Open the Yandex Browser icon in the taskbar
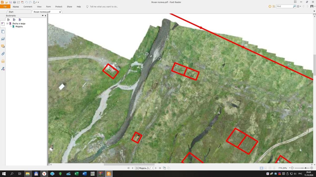 (x=45, y=174)
